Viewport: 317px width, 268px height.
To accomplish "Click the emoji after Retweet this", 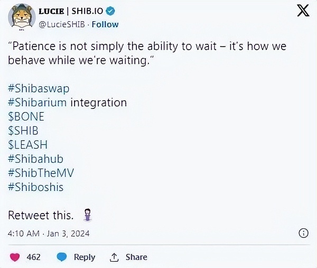I will tap(88, 215).
